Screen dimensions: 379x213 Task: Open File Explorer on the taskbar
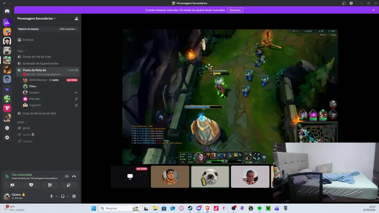(155, 208)
